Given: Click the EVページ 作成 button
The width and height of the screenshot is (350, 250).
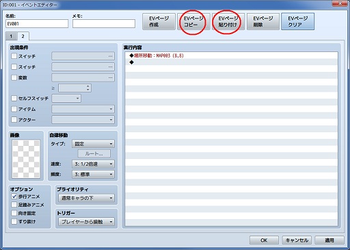Looking at the screenshot, I should [x=159, y=21].
